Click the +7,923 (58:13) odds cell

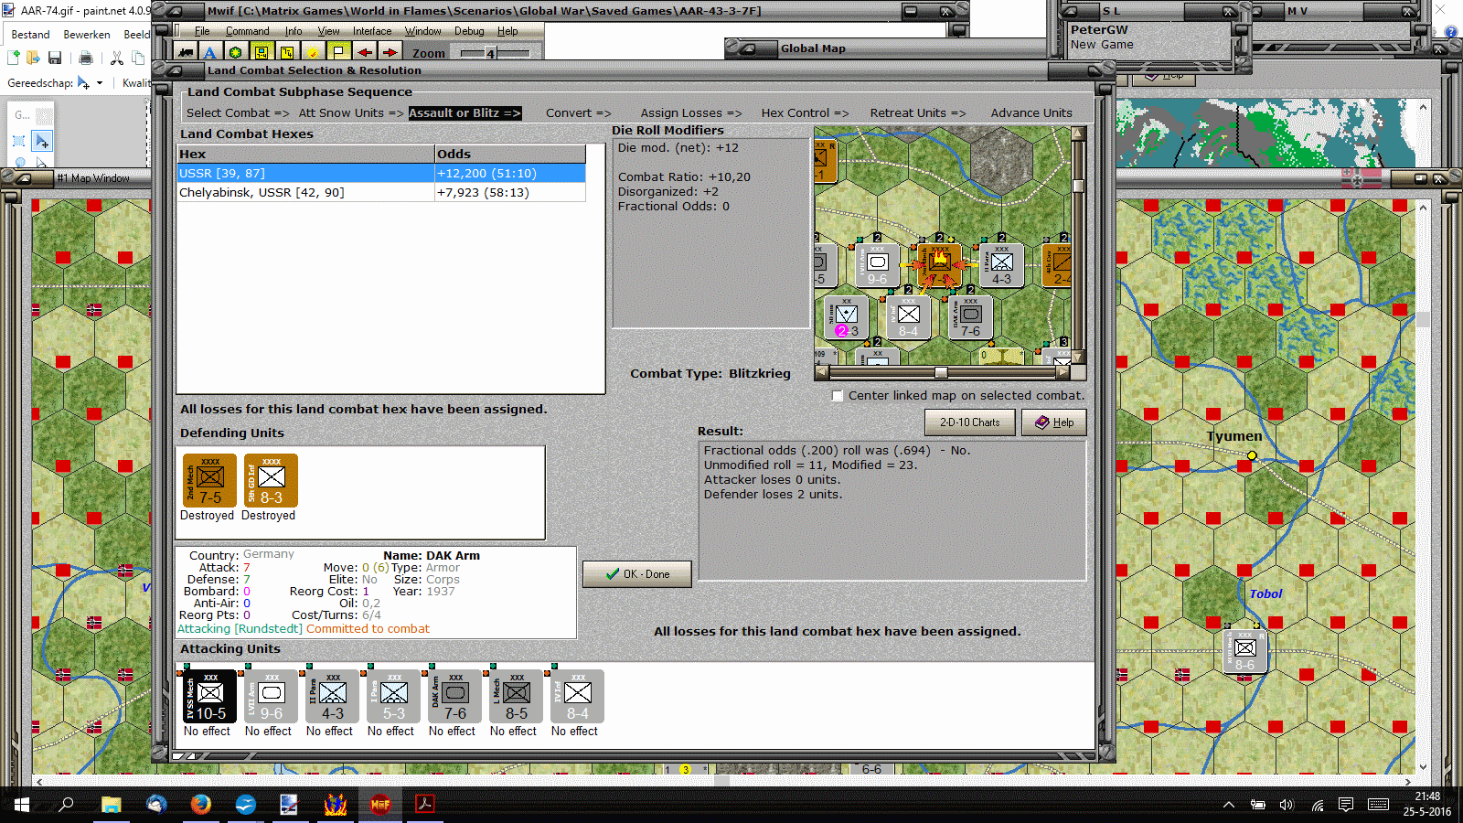coord(509,193)
